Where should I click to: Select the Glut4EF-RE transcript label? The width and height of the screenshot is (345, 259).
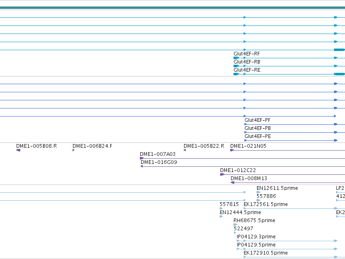point(247,70)
